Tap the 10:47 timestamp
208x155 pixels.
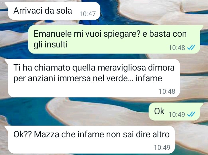(88, 14)
